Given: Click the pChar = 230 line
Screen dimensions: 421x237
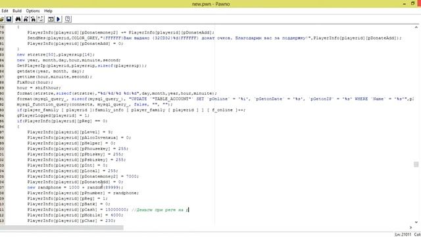Looking at the screenshot, I should pyautogui.click(x=71, y=221).
